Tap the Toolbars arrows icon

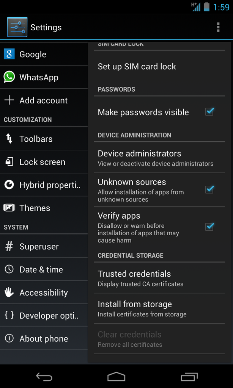coord(9,139)
